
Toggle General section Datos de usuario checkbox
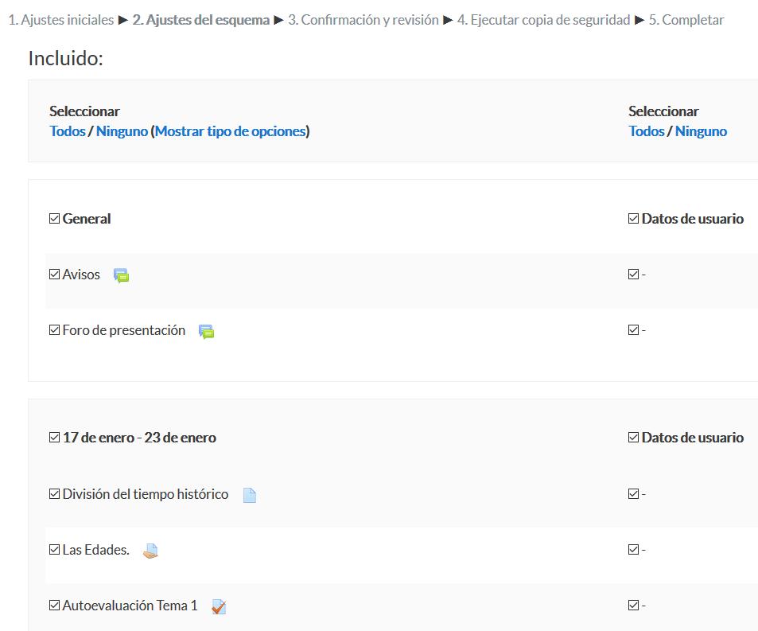point(633,219)
